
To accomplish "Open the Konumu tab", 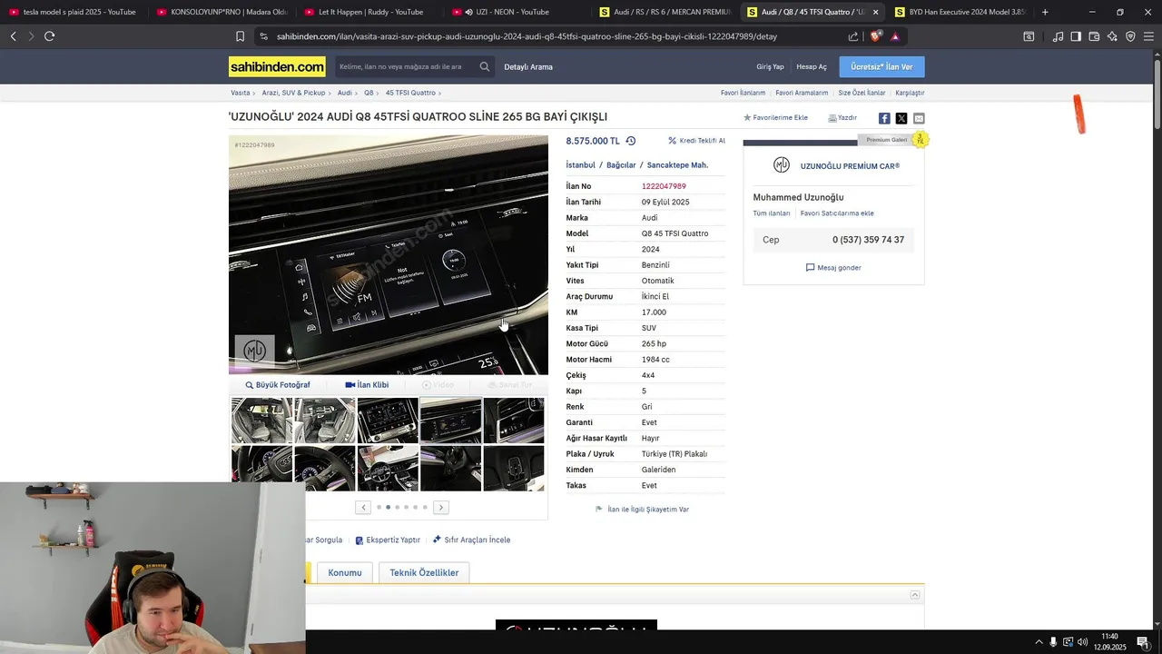I will coord(345,572).
